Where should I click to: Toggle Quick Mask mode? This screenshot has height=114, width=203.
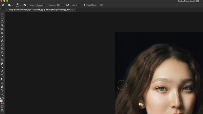tap(2, 106)
